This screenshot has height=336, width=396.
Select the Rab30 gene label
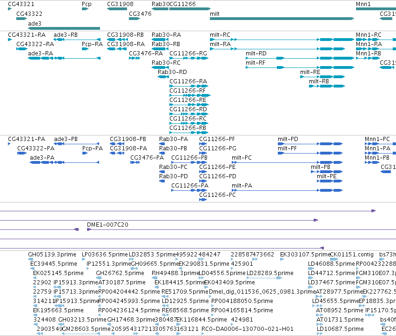161,4
